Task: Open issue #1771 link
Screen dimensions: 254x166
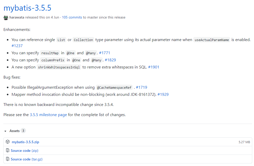Action: [x=104, y=53]
